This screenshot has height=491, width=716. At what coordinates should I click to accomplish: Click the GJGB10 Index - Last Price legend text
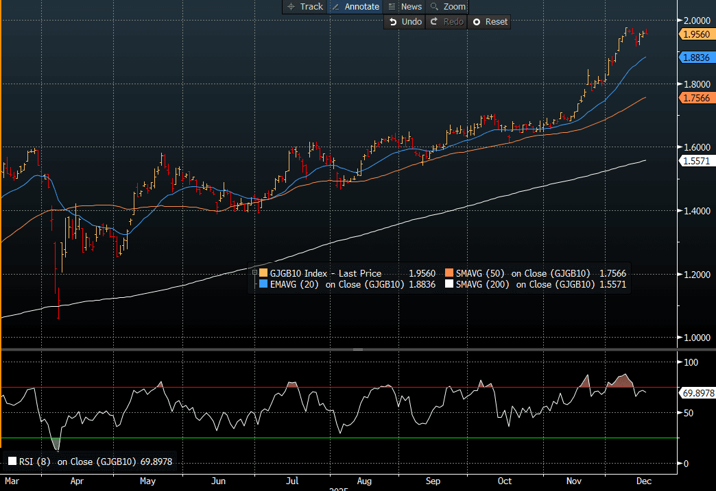pyautogui.click(x=326, y=274)
